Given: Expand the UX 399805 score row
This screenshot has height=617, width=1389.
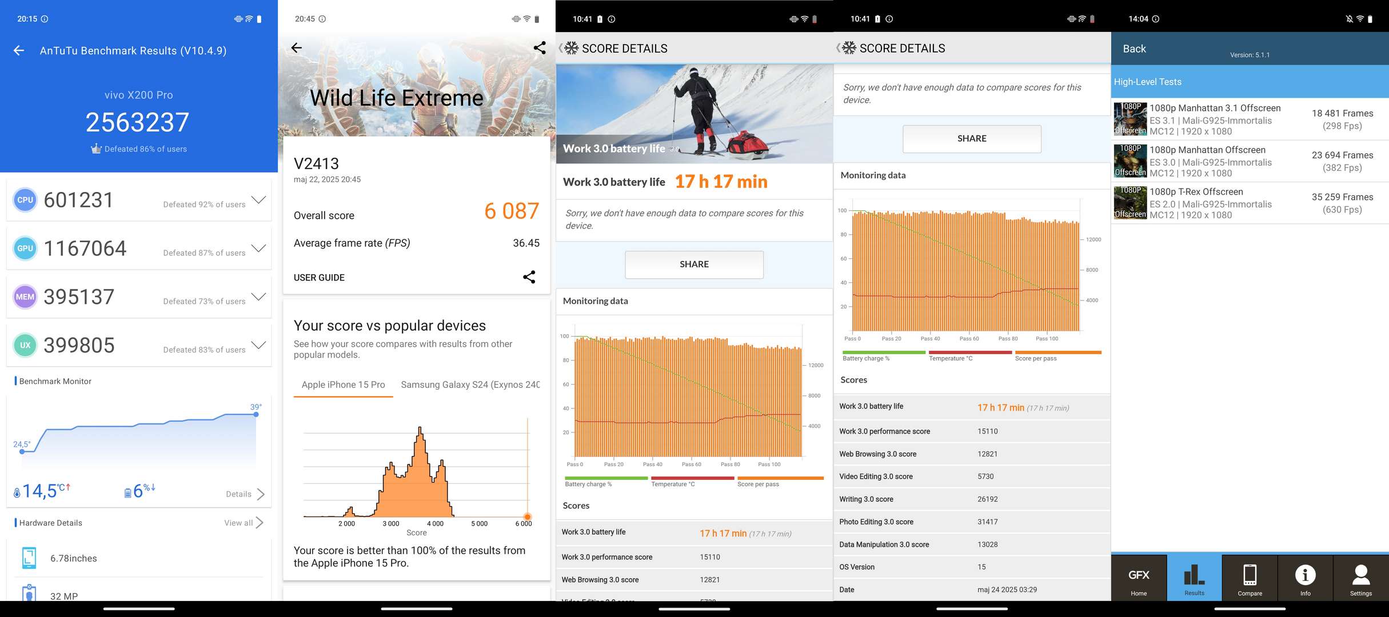Looking at the screenshot, I should [x=259, y=346].
